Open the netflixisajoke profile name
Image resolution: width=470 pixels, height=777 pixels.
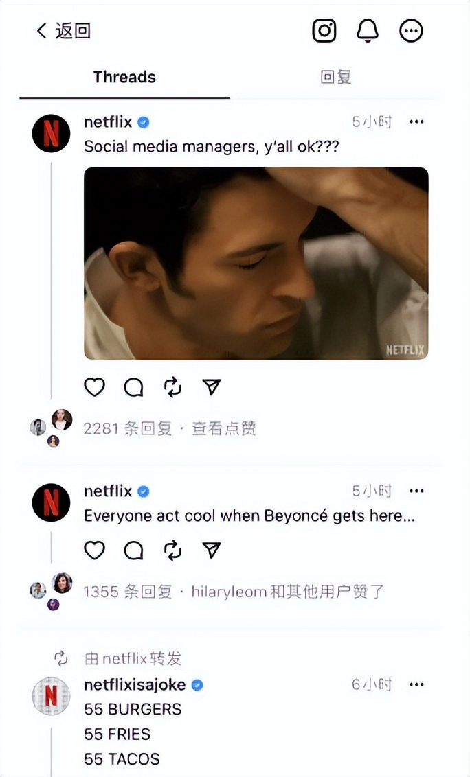coord(135,685)
